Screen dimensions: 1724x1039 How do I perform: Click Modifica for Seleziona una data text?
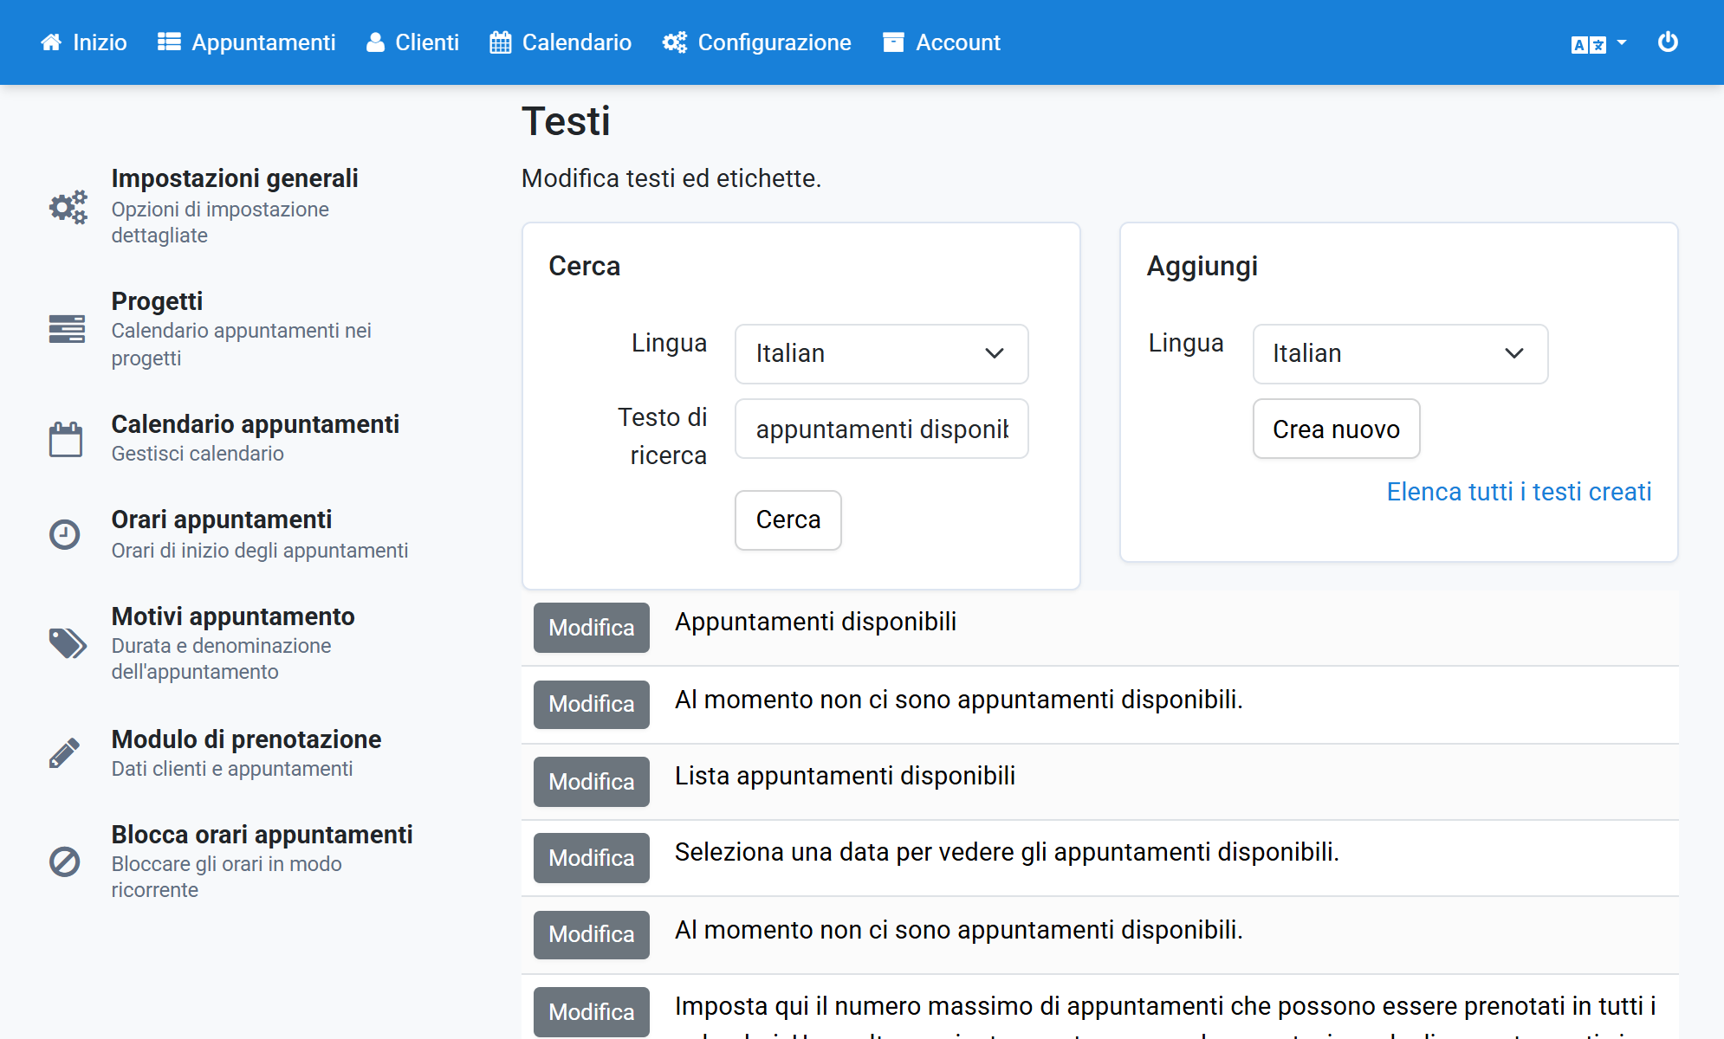pyautogui.click(x=592, y=858)
